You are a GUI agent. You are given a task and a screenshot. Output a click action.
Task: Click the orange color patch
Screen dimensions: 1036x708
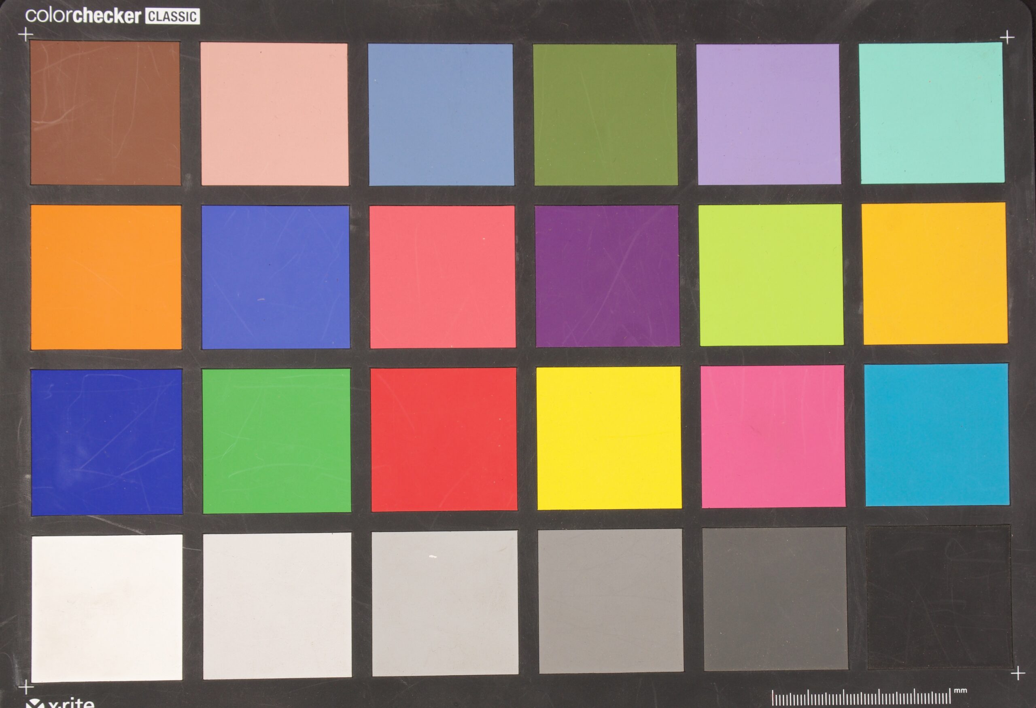tap(106, 277)
